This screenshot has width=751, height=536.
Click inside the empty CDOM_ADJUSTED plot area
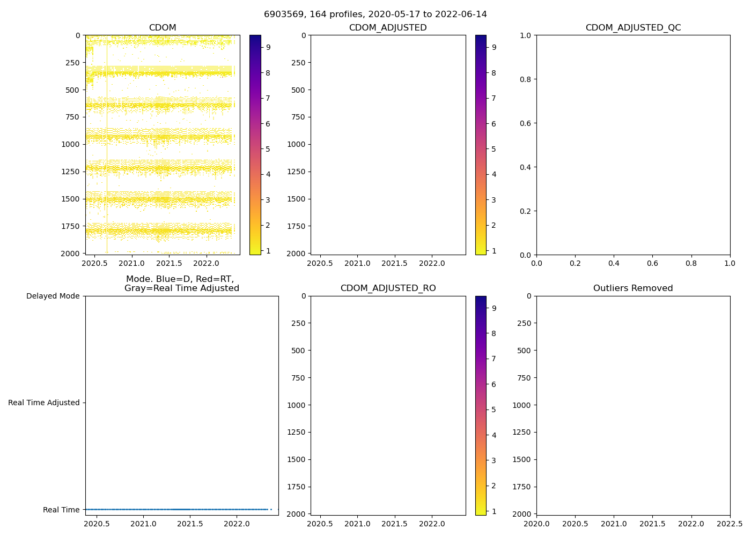(x=388, y=145)
